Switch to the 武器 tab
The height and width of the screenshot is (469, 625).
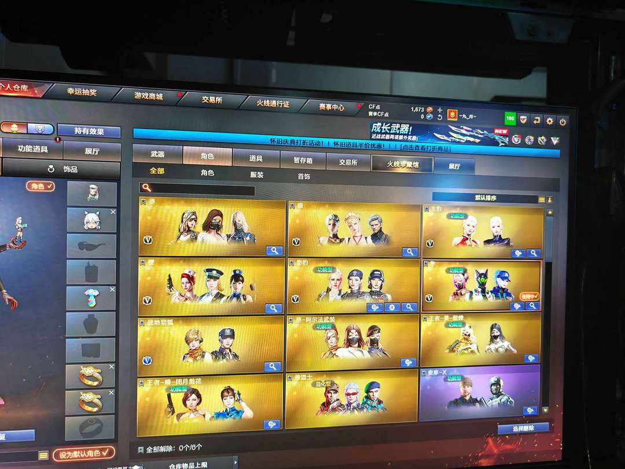coord(157,155)
